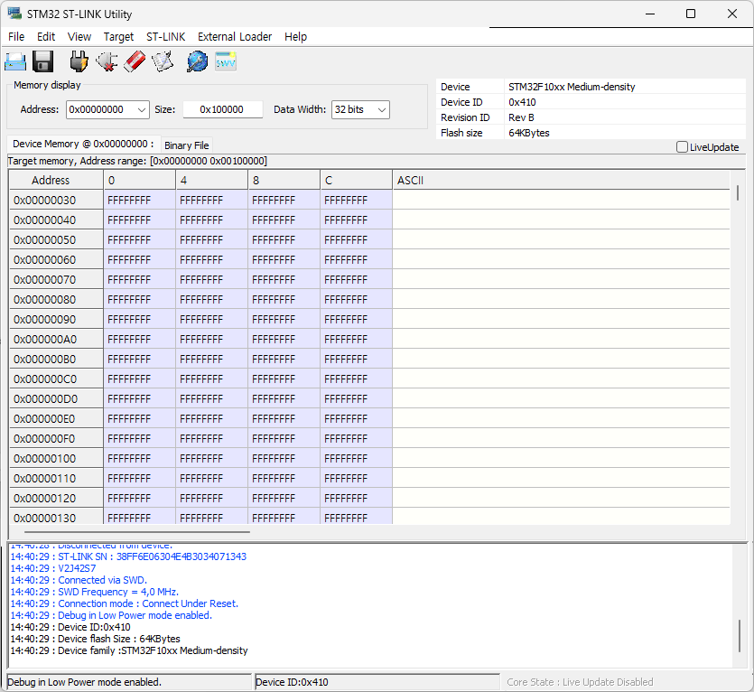Click the Size input field 0x100000
The width and height of the screenshot is (754, 692).
[222, 109]
